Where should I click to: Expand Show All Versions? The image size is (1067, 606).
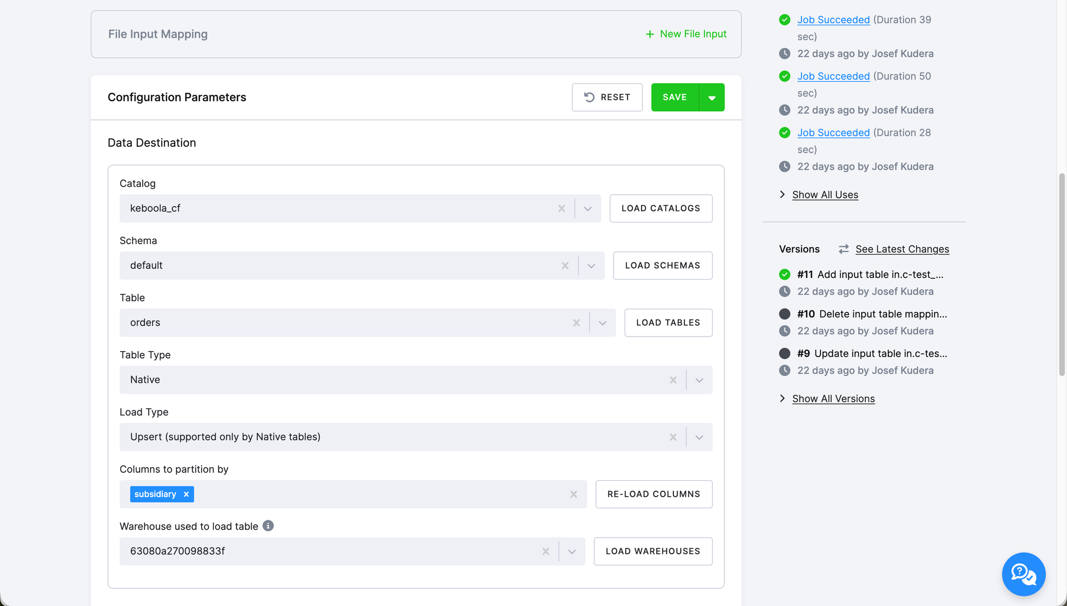pyautogui.click(x=833, y=398)
